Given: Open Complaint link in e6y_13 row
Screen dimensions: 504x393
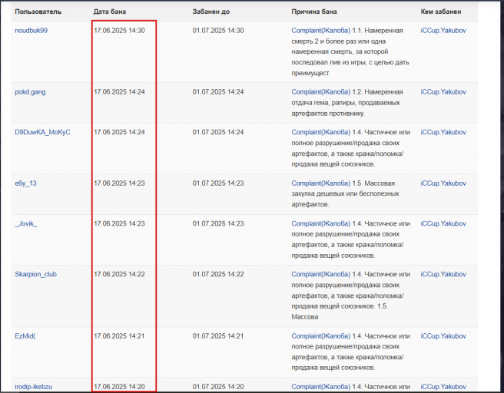Looking at the screenshot, I should 321,183.
